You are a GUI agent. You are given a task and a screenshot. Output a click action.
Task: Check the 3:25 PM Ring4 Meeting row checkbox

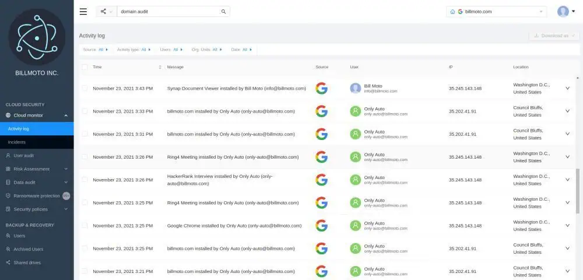click(x=85, y=202)
